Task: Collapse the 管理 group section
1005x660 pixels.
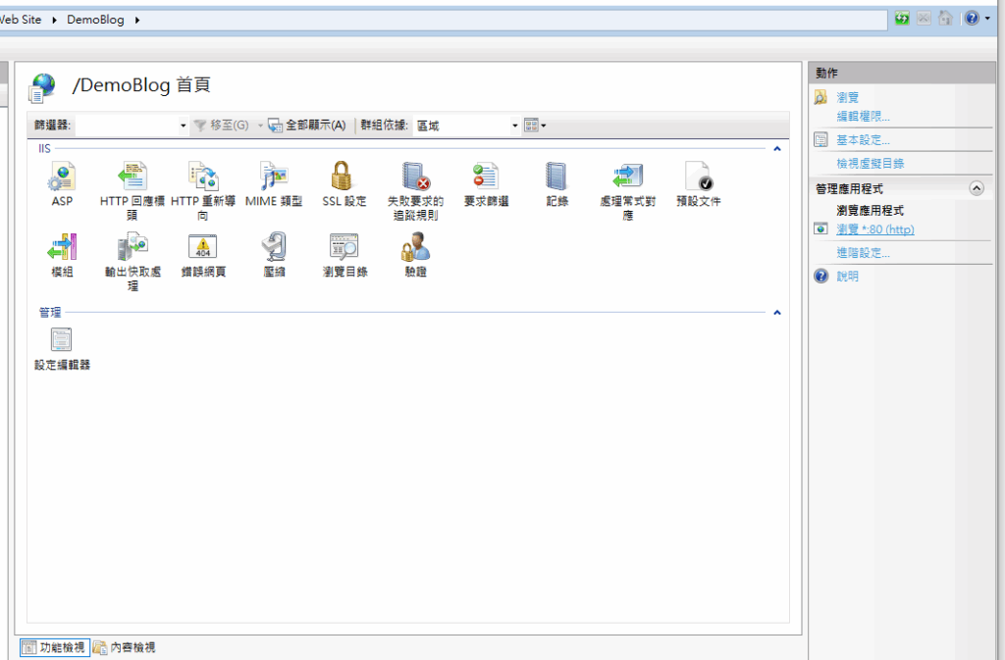Action: click(777, 313)
